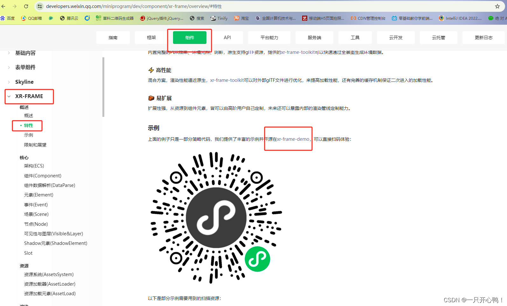Select the green 组件 tab

(x=190, y=38)
